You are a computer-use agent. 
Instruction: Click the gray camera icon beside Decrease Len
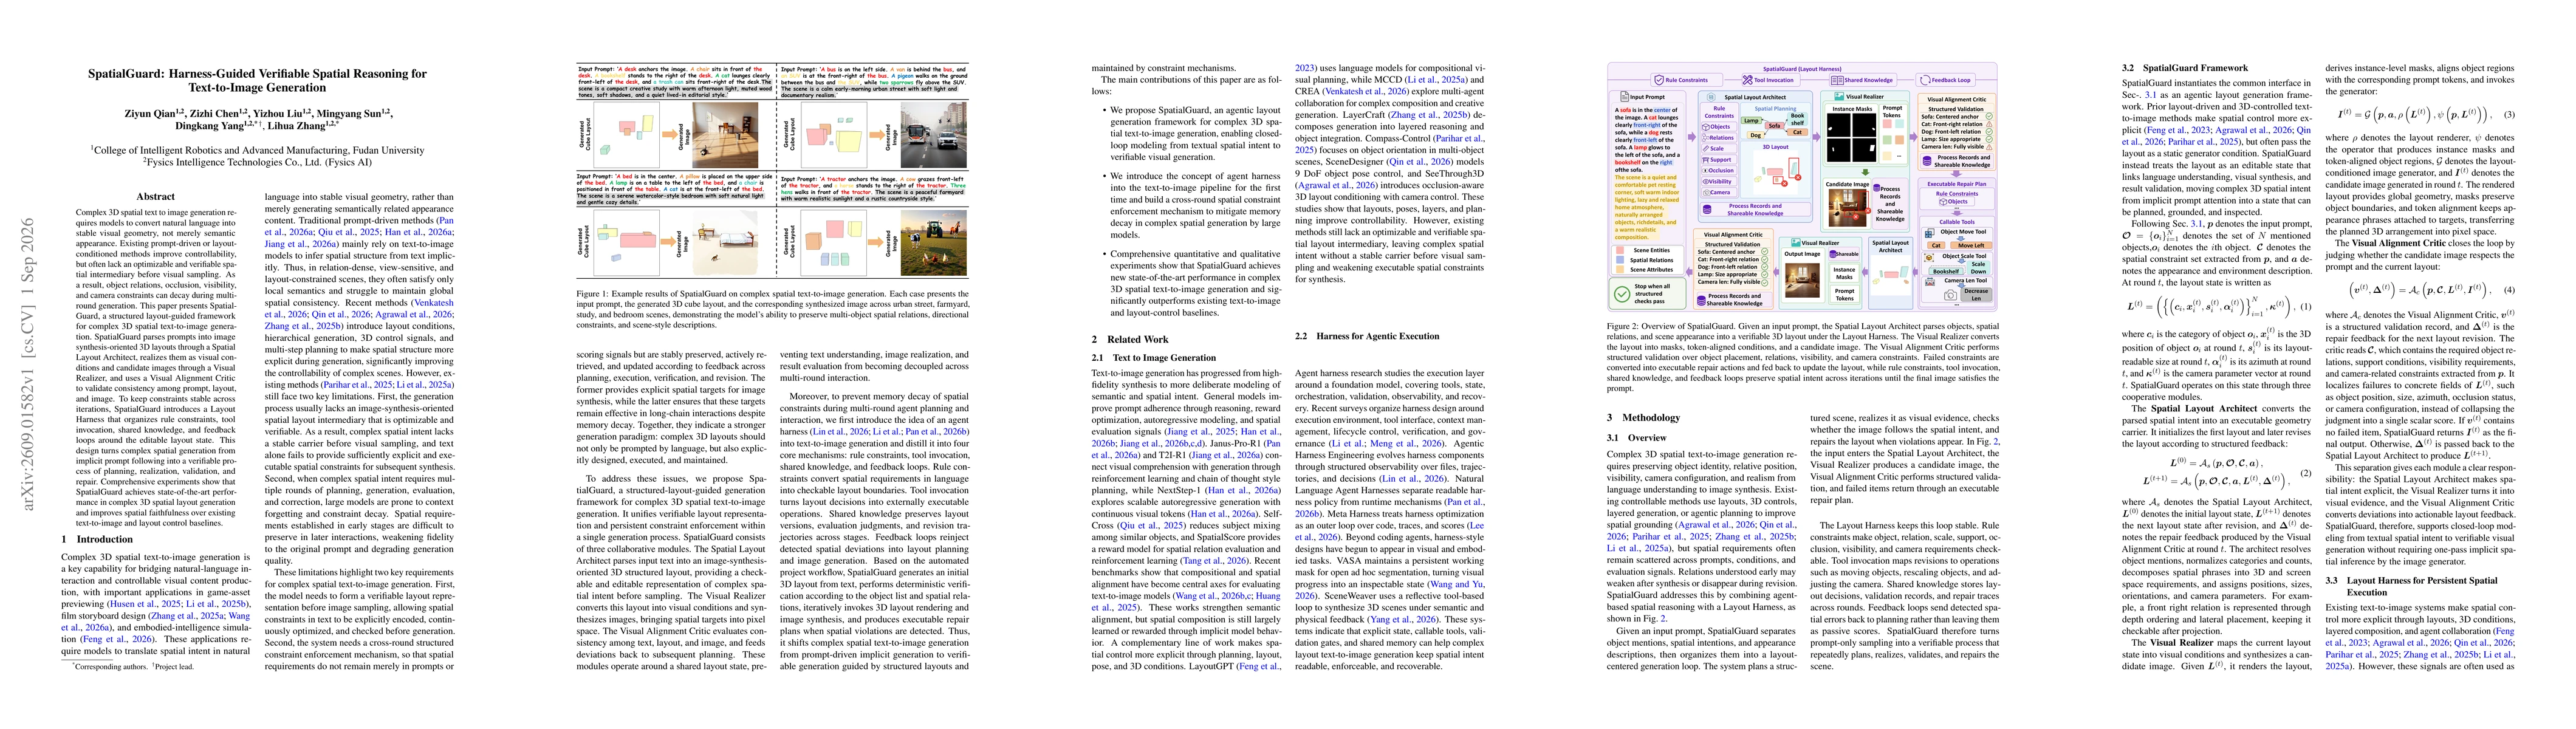(x=1951, y=295)
